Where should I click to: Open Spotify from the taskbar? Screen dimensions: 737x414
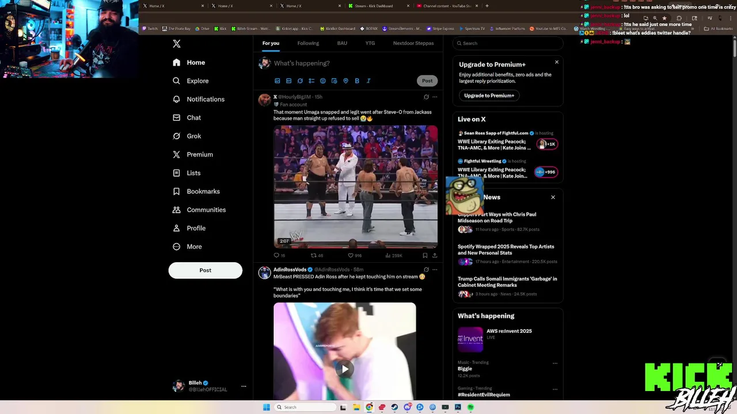tap(470, 407)
